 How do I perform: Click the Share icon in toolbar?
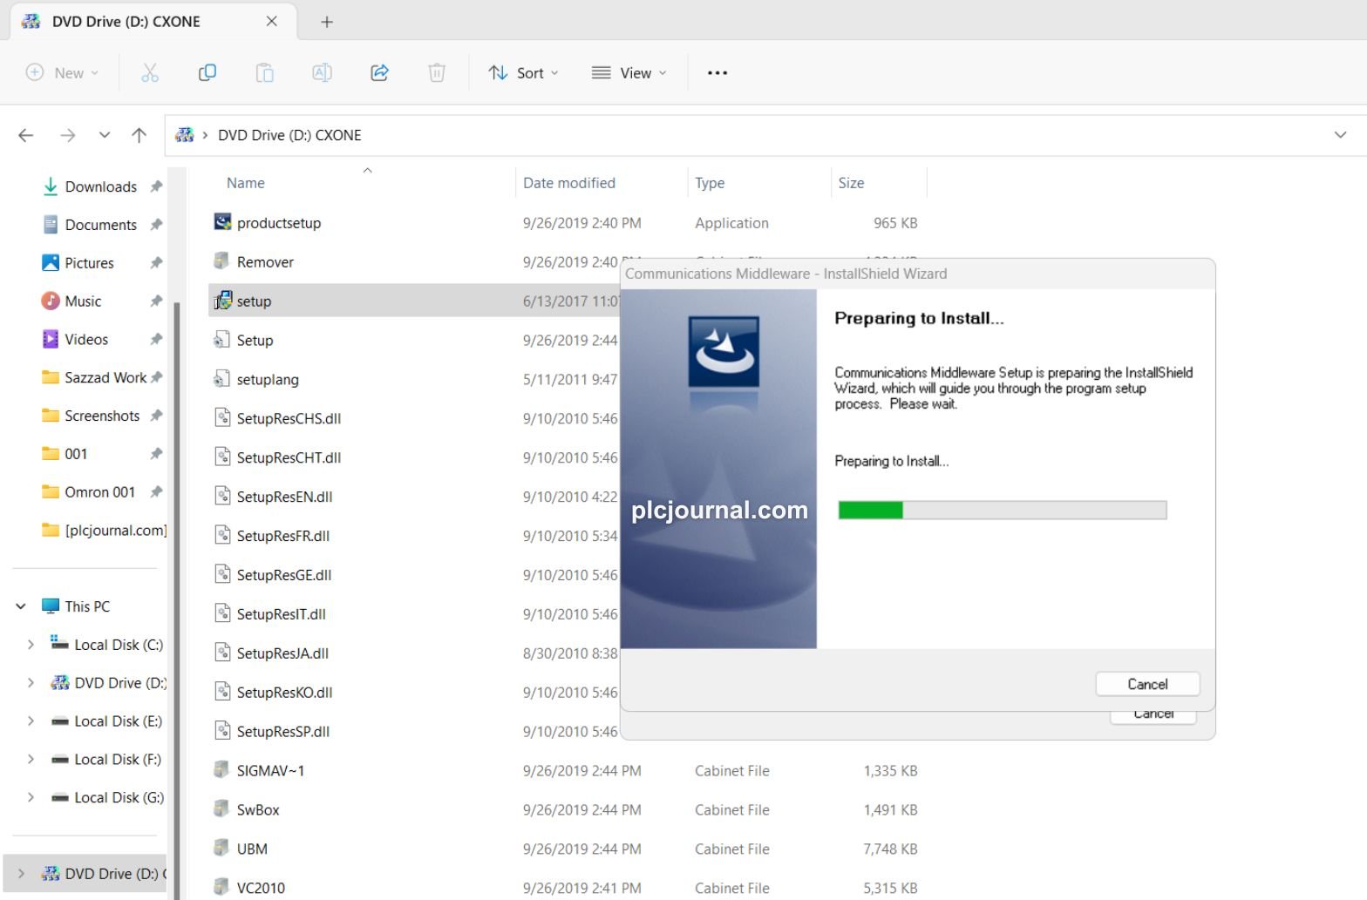(379, 73)
